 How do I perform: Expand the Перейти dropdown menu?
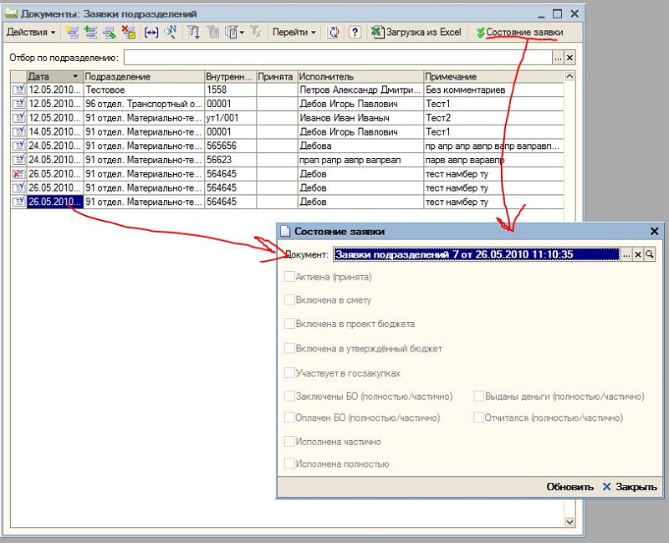(x=294, y=33)
